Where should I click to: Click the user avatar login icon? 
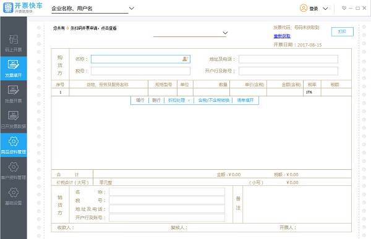(304, 8)
